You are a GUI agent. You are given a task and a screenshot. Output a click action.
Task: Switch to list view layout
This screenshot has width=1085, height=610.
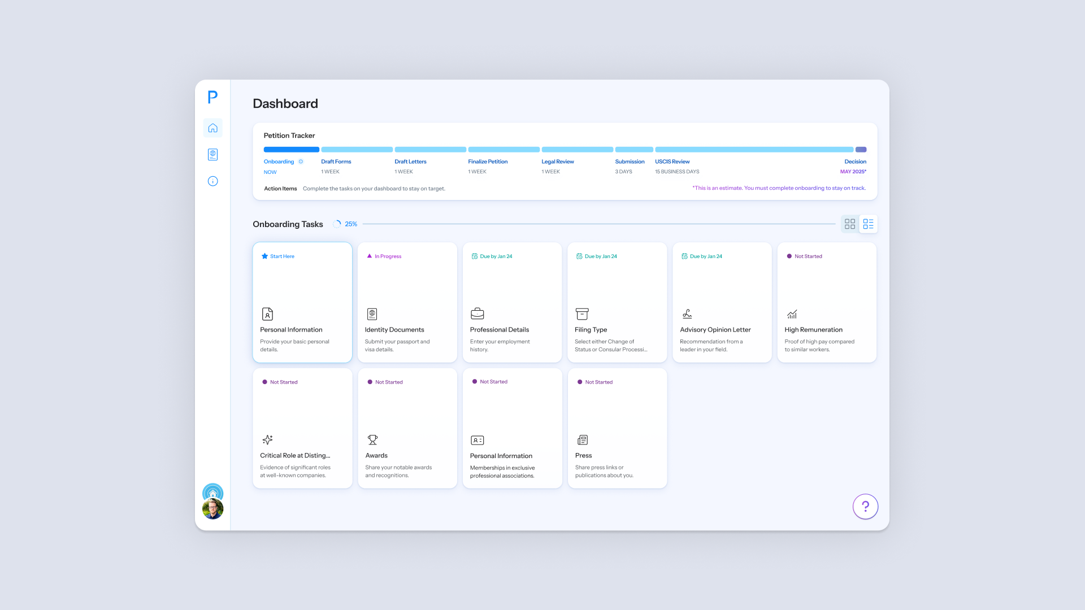(868, 224)
